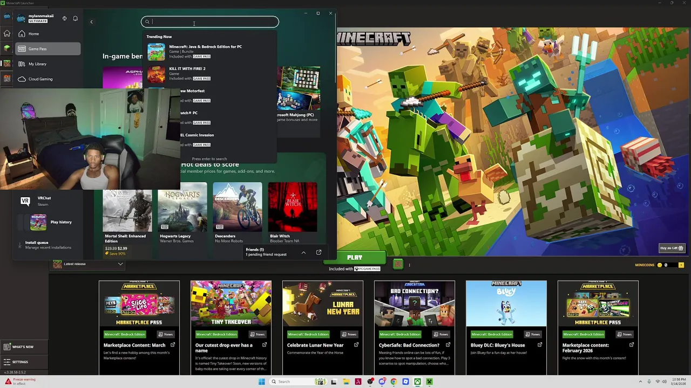Click the Minecraft: Bedrock Edition tag on CyberSafe card
691x388 pixels.
pyautogui.click(x=400, y=334)
